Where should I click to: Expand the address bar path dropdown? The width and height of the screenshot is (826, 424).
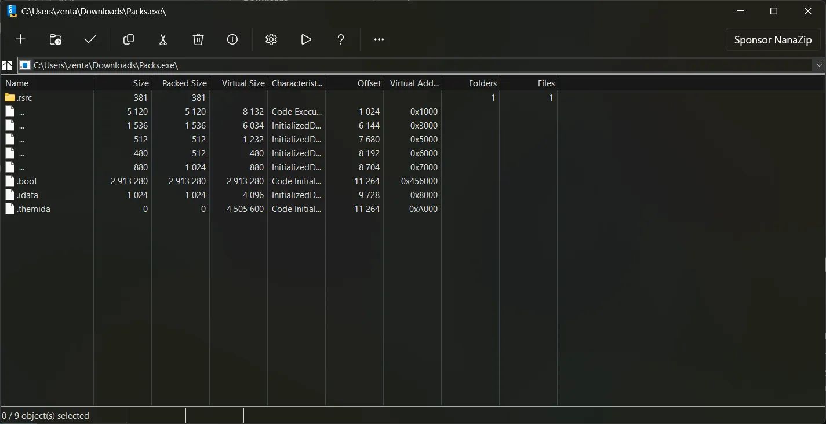click(819, 65)
